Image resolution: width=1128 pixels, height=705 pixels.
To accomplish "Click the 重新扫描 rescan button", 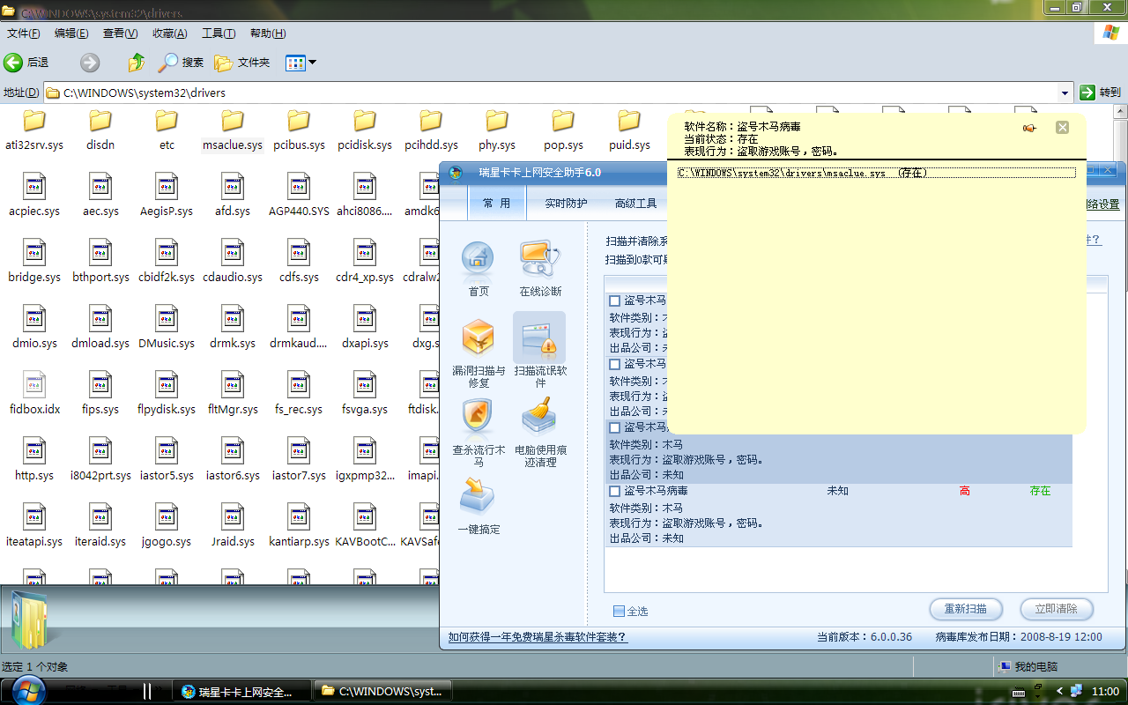I will [x=965, y=609].
